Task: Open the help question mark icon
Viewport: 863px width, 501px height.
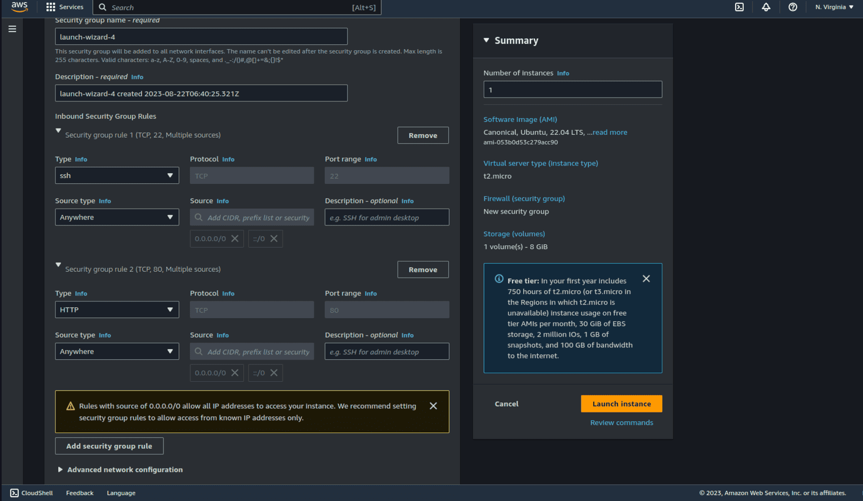Action: pyautogui.click(x=792, y=7)
